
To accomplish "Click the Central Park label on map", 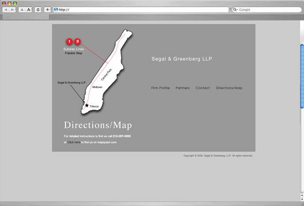I will [x=106, y=75].
